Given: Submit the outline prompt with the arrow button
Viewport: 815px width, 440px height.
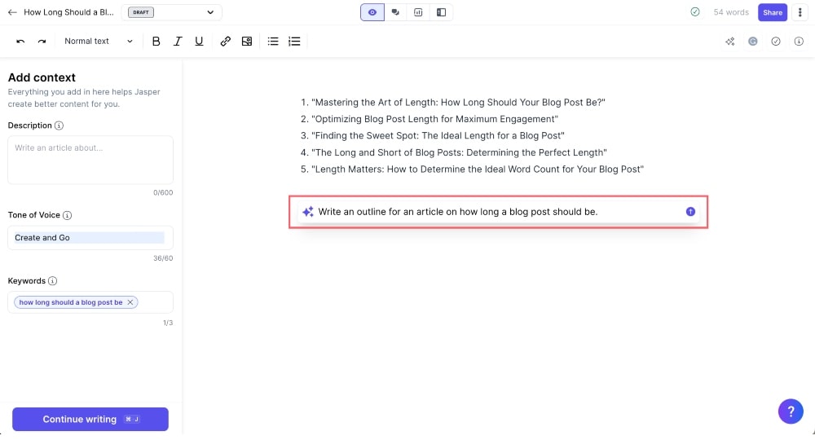Looking at the screenshot, I should pyautogui.click(x=690, y=211).
